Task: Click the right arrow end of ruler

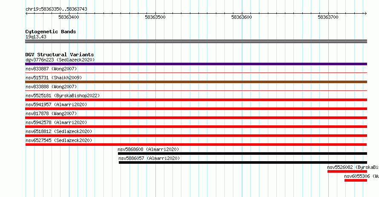Action: (x=365, y=13)
